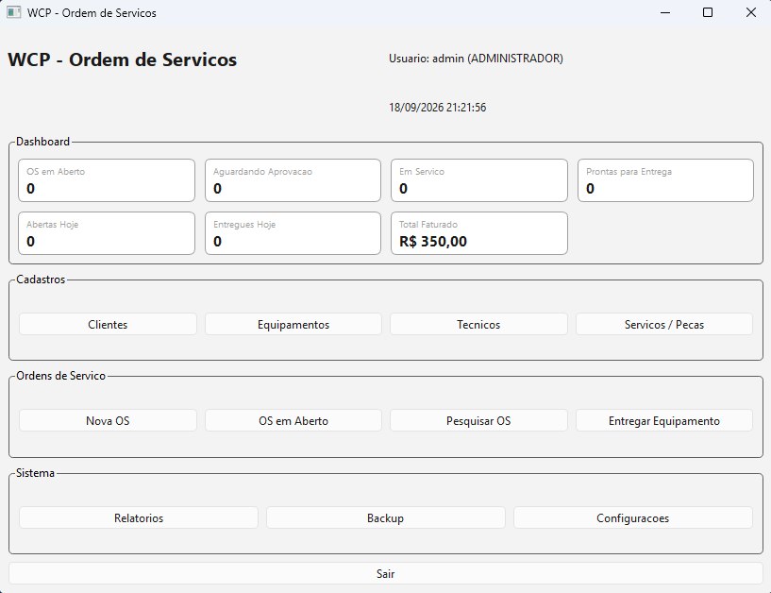Click the R$ 350,00 value
Image resolution: width=771 pixels, height=593 pixels.
(433, 241)
